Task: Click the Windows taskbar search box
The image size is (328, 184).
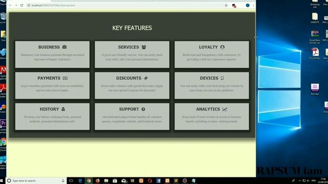Action: tap(36, 180)
